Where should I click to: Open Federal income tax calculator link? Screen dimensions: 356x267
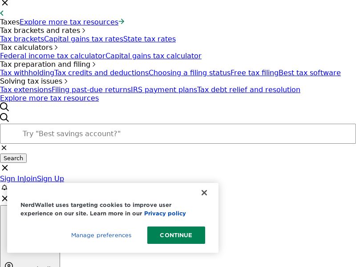(53, 56)
